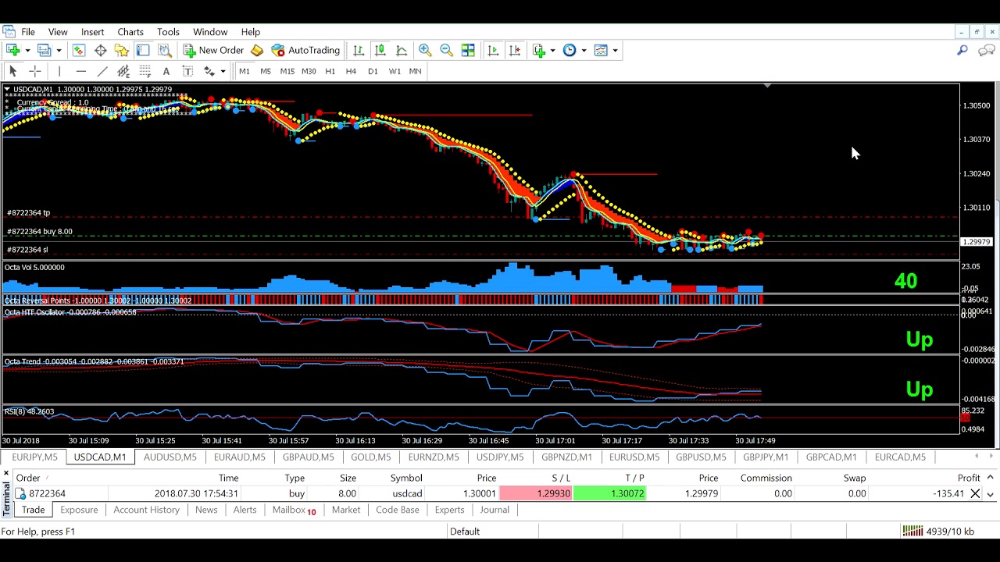This screenshot has height=562, width=1000.
Task: Close order 8722364 with the X
Action: [x=975, y=493]
